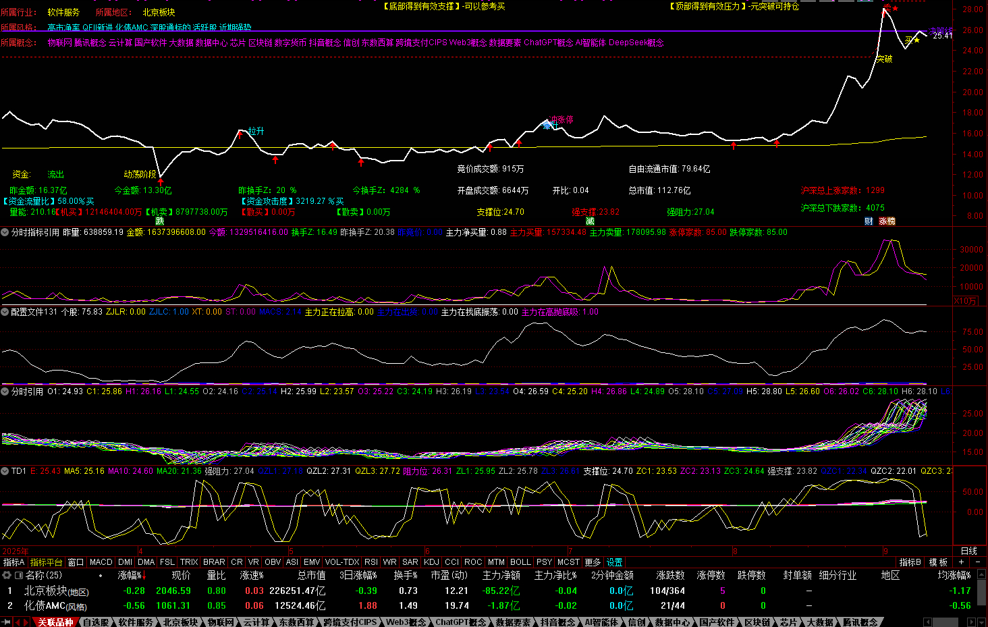Open the 跨境支付CIPS bottom tab
Viewport: 988px width, 627px height.
350,622
